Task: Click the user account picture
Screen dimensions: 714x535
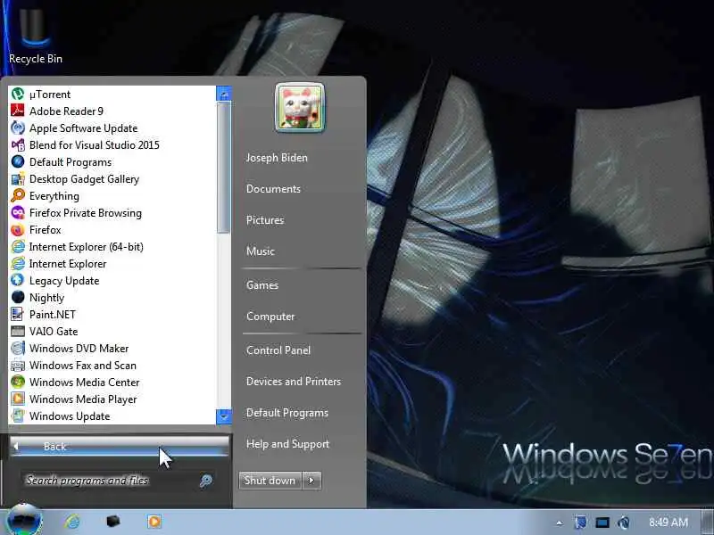Action: click(x=300, y=108)
